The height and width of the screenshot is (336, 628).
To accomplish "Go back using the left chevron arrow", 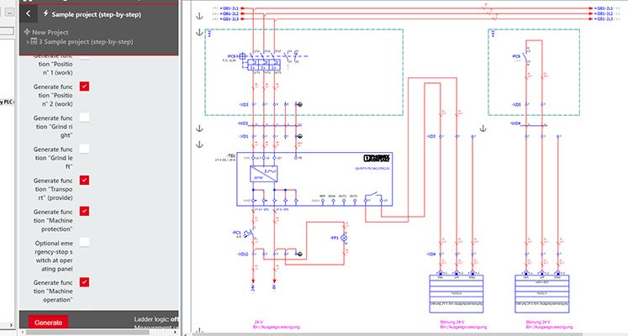I will 28,14.
